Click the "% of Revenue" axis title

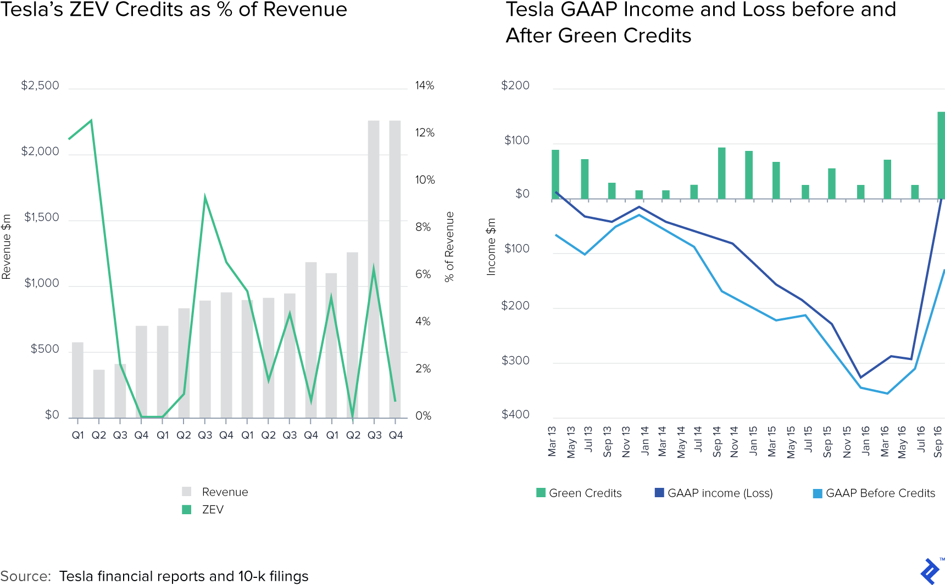click(449, 247)
